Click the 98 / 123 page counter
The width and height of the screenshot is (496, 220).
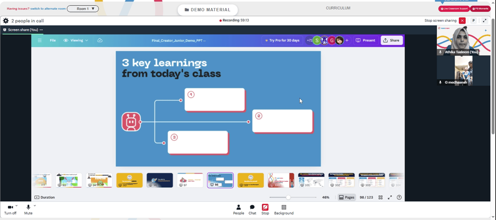pyautogui.click(x=367, y=197)
